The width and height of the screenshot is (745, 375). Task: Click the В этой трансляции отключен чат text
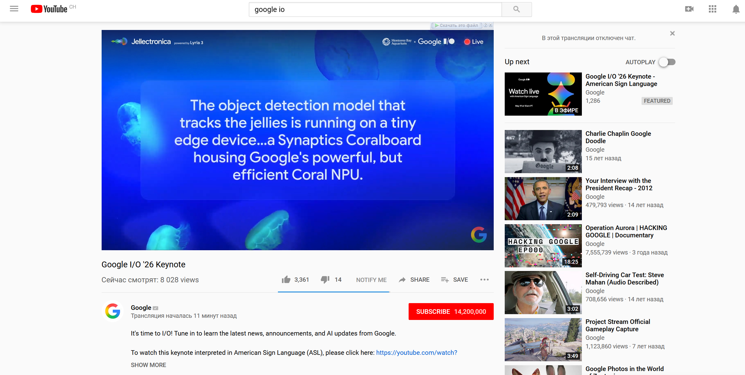click(589, 38)
